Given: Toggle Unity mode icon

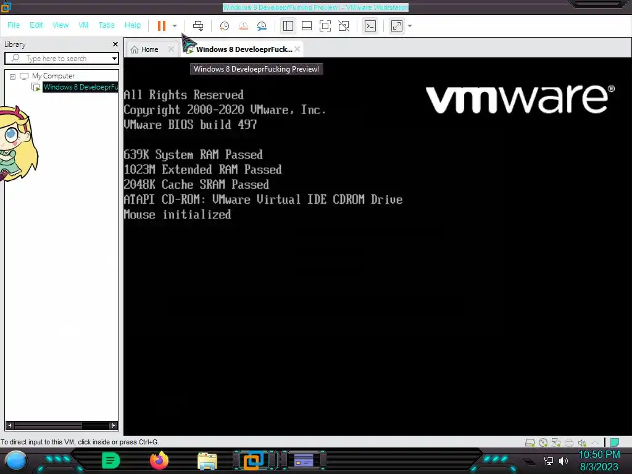Looking at the screenshot, I should point(344,26).
